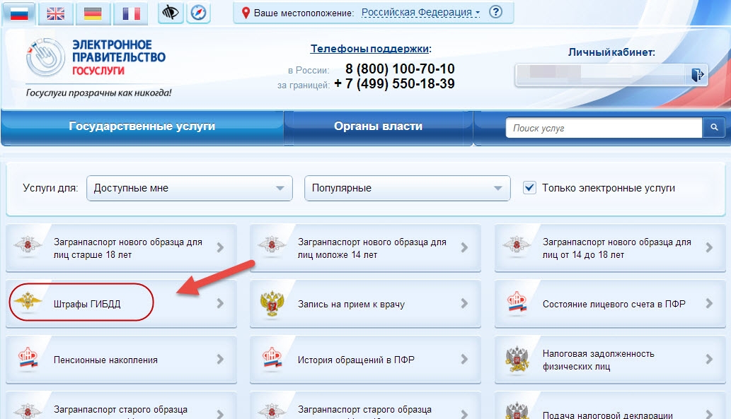Click abroad number + 7 (499) 550-18-39
This screenshot has width=731, height=419.
point(394,84)
